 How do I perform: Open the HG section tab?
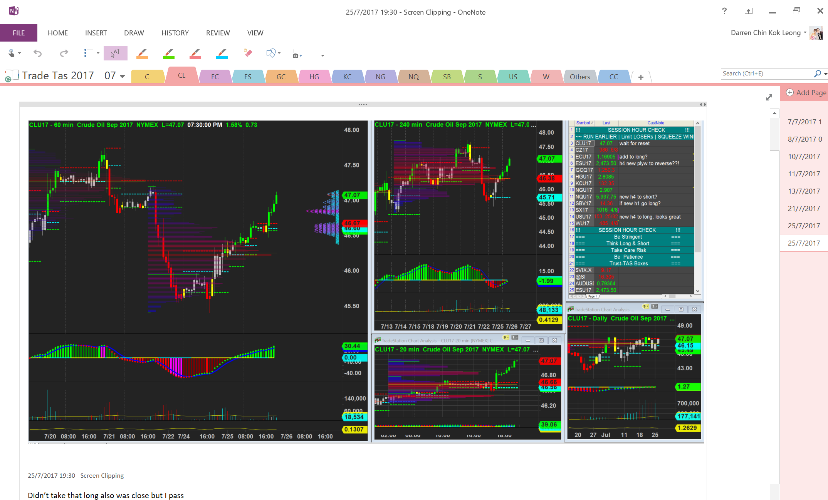314,77
